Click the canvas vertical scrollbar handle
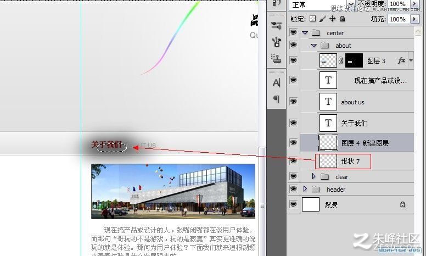This screenshot has width=426, height=256. click(x=262, y=205)
